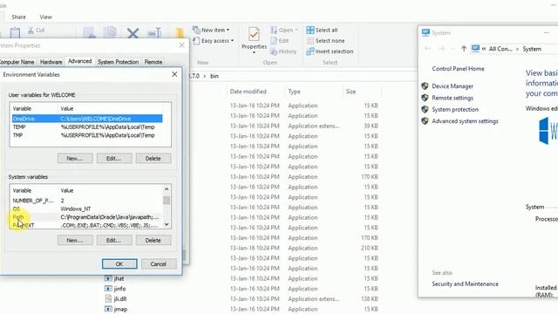
Task: Select the System Protection tab
Action: [119, 62]
